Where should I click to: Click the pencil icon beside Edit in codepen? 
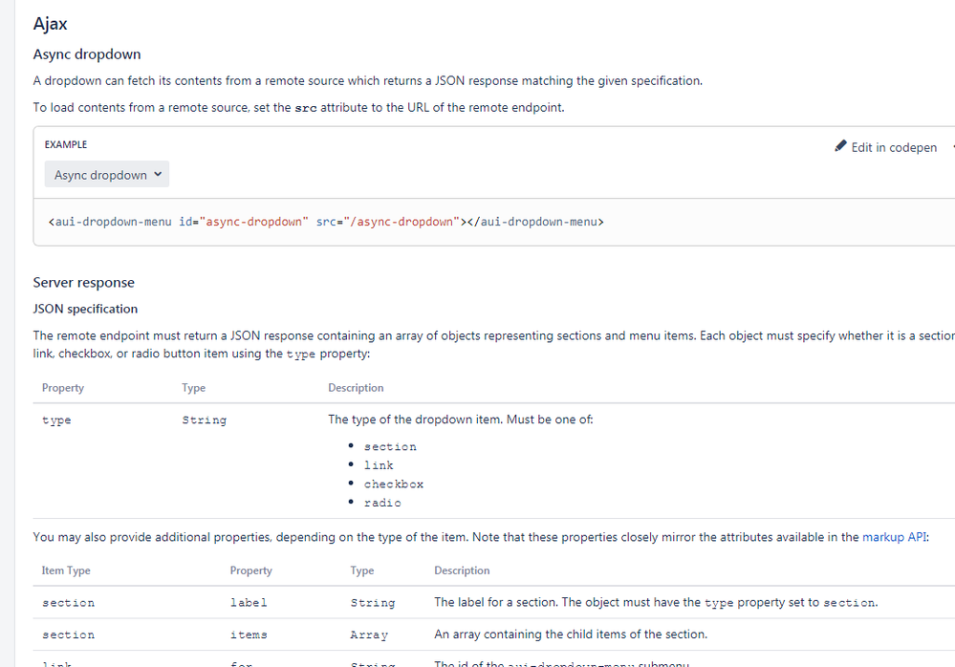click(840, 146)
